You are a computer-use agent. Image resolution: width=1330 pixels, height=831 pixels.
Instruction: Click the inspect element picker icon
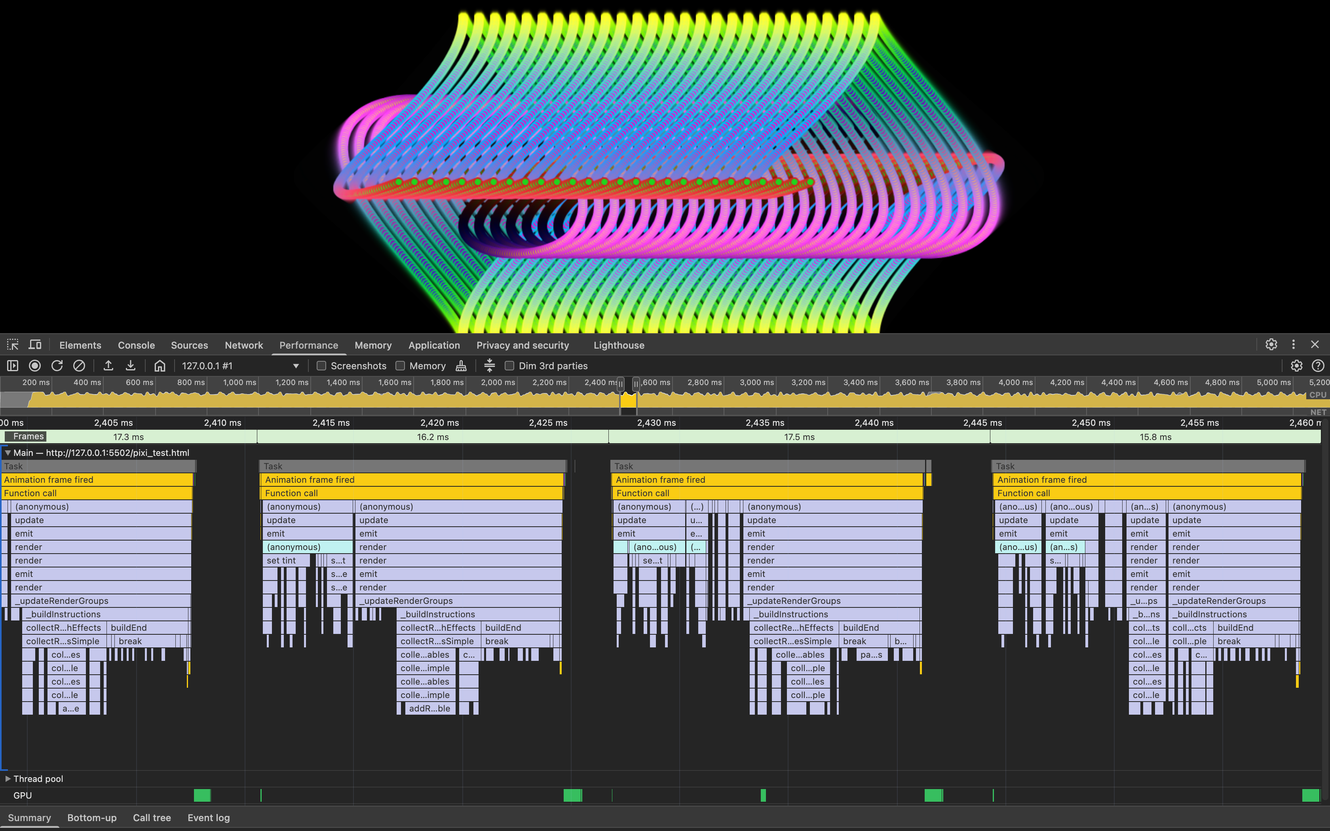(x=13, y=345)
